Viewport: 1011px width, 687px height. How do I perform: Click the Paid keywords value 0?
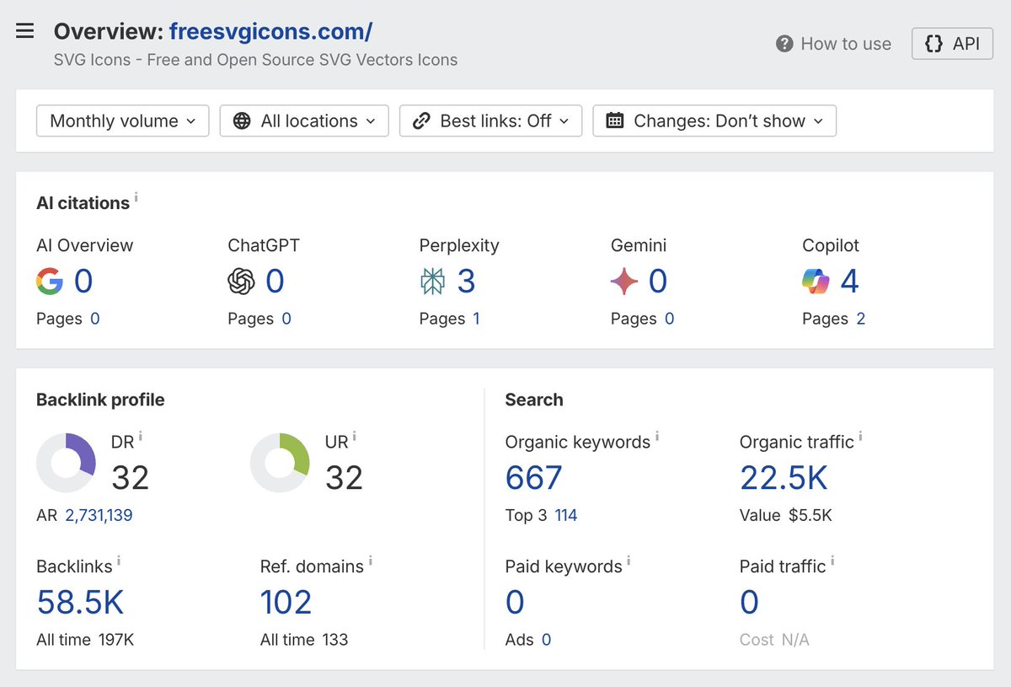click(x=515, y=602)
